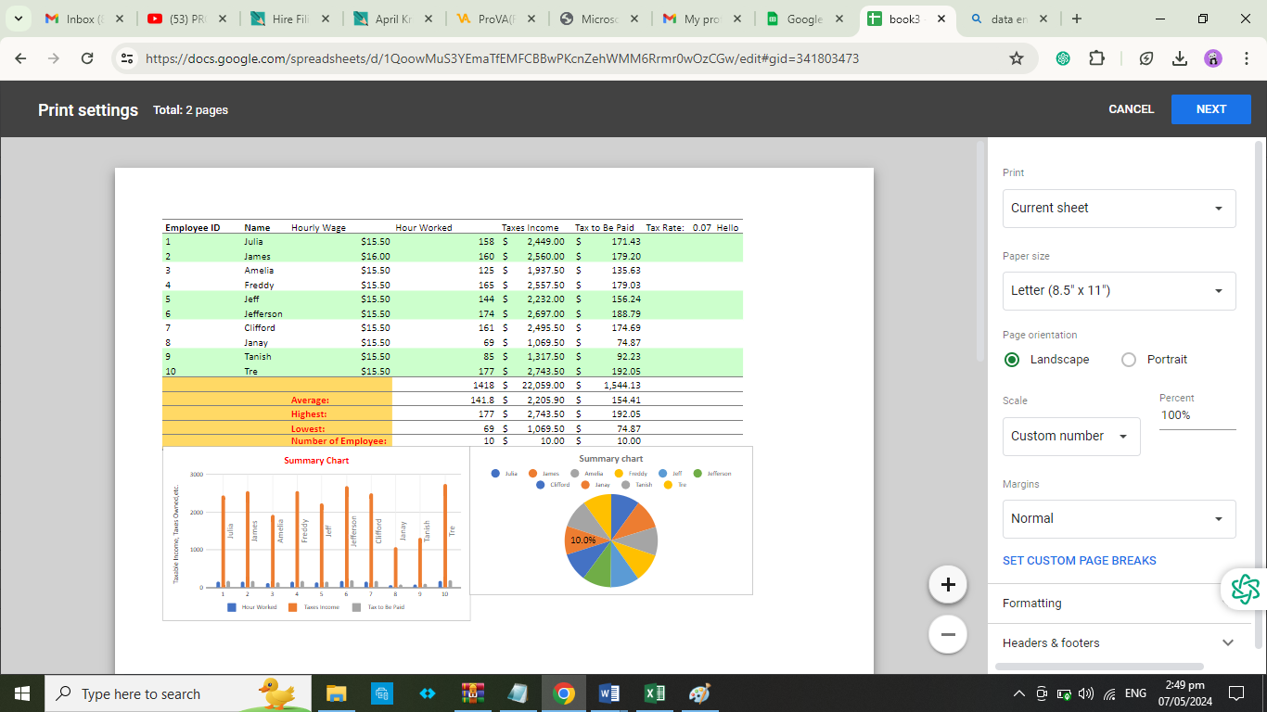Click the browser address bar URL
Viewport: 1267px width, 712px height.
pyautogui.click(x=502, y=58)
